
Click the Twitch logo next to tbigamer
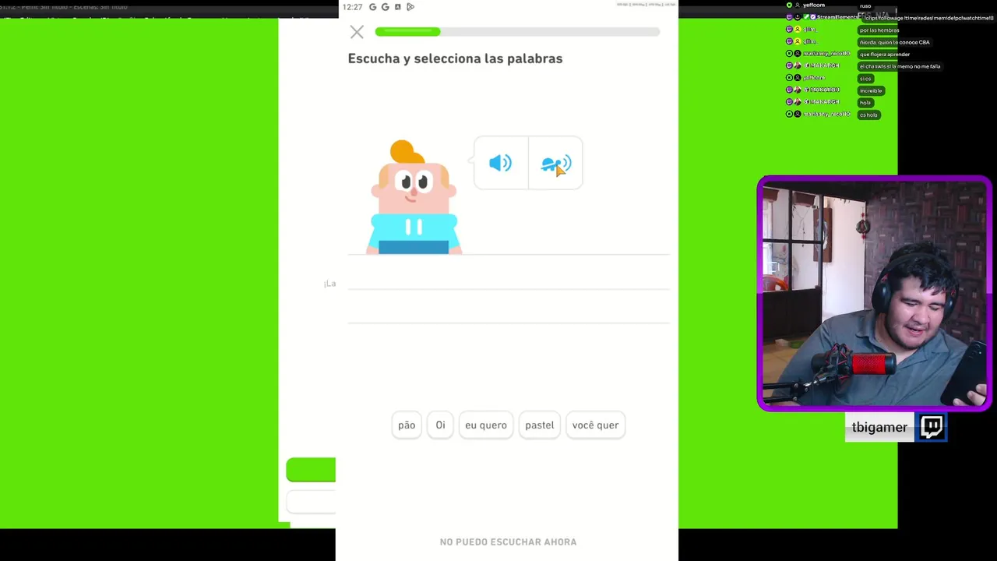[x=932, y=427]
